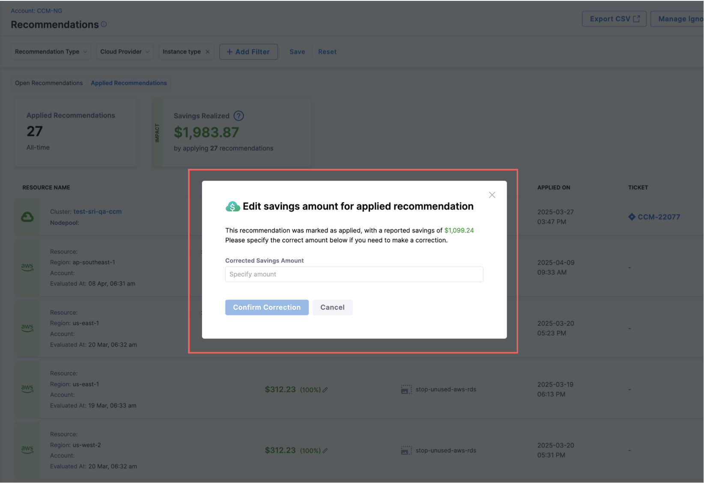Open the CCM-22077 ticket link
Screen dimensions: 704x483
658,217
